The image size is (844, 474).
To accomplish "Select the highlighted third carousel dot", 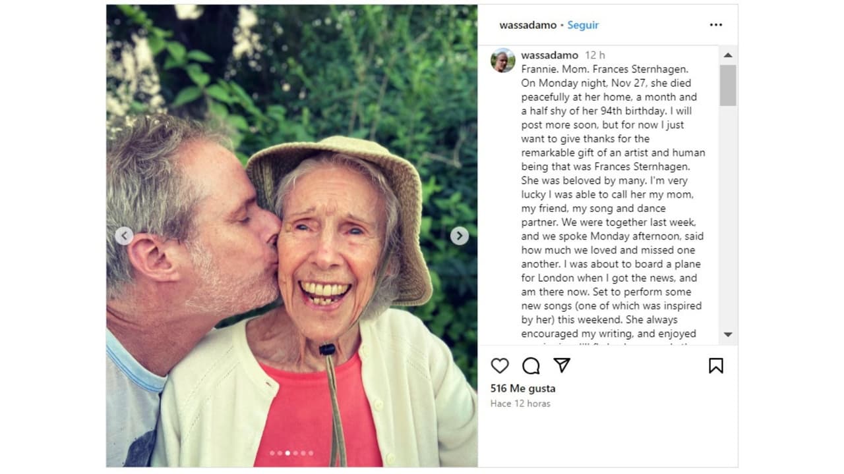I will (x=288, y=453).
